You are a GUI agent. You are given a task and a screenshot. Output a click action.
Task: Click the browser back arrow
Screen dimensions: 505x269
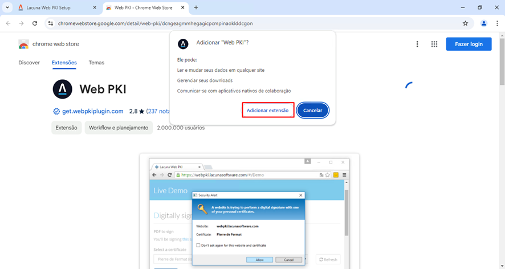(9, 23)
